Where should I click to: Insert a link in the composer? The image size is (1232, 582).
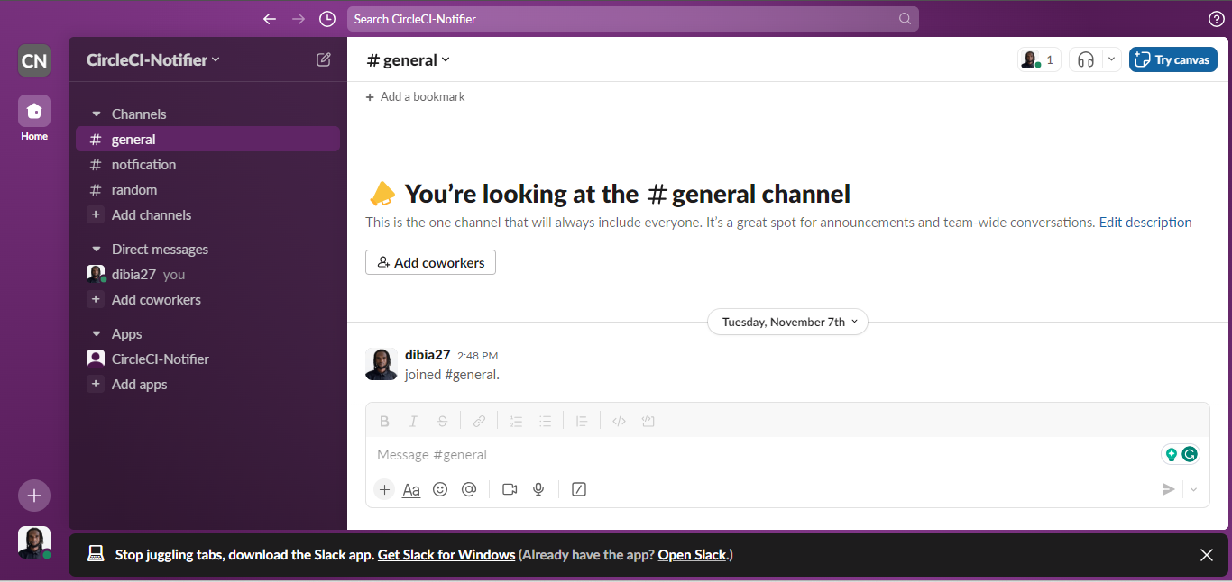pyautogui.click(x=480, y=421)
